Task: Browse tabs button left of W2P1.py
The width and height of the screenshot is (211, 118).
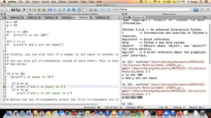Action: pyautogui.click(x=1, y=17)
